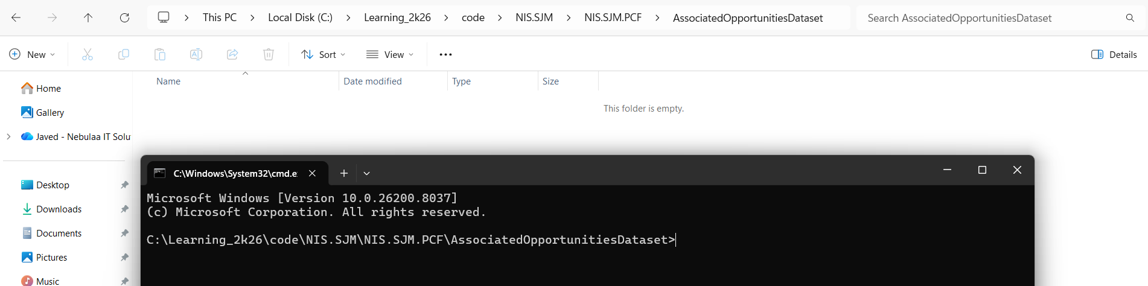Open terminal new tab profile dropdown
Viewport: 1148px width, 286px height.
[x=366, y=173]
